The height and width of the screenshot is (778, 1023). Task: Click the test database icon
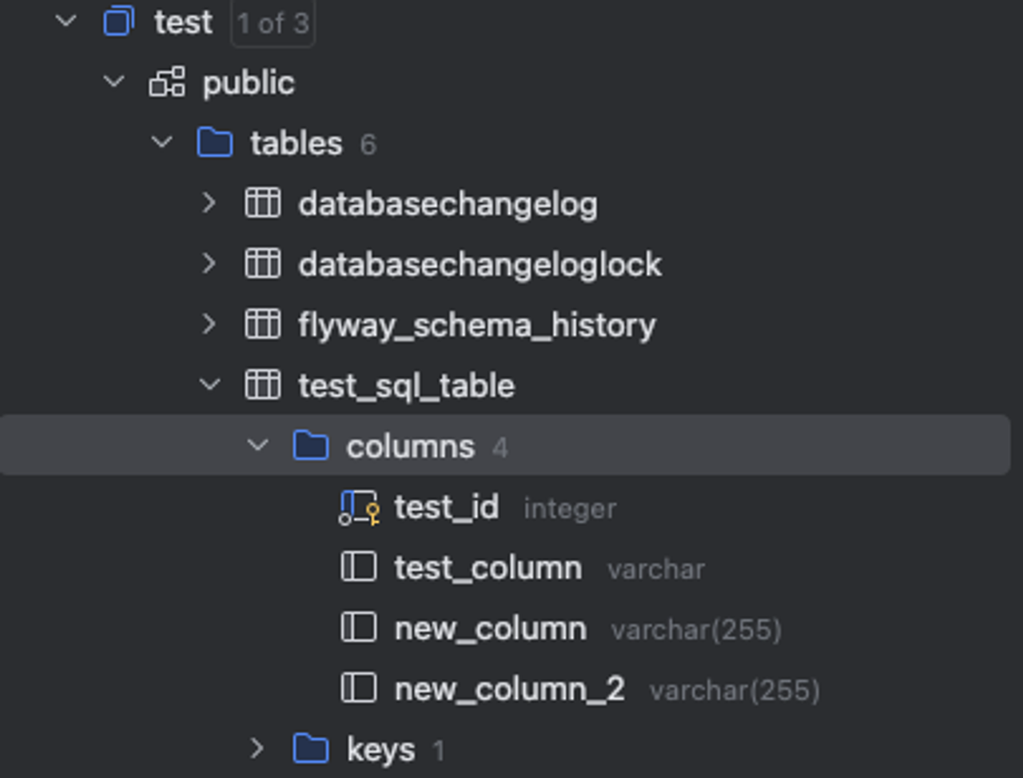point(118,22)
